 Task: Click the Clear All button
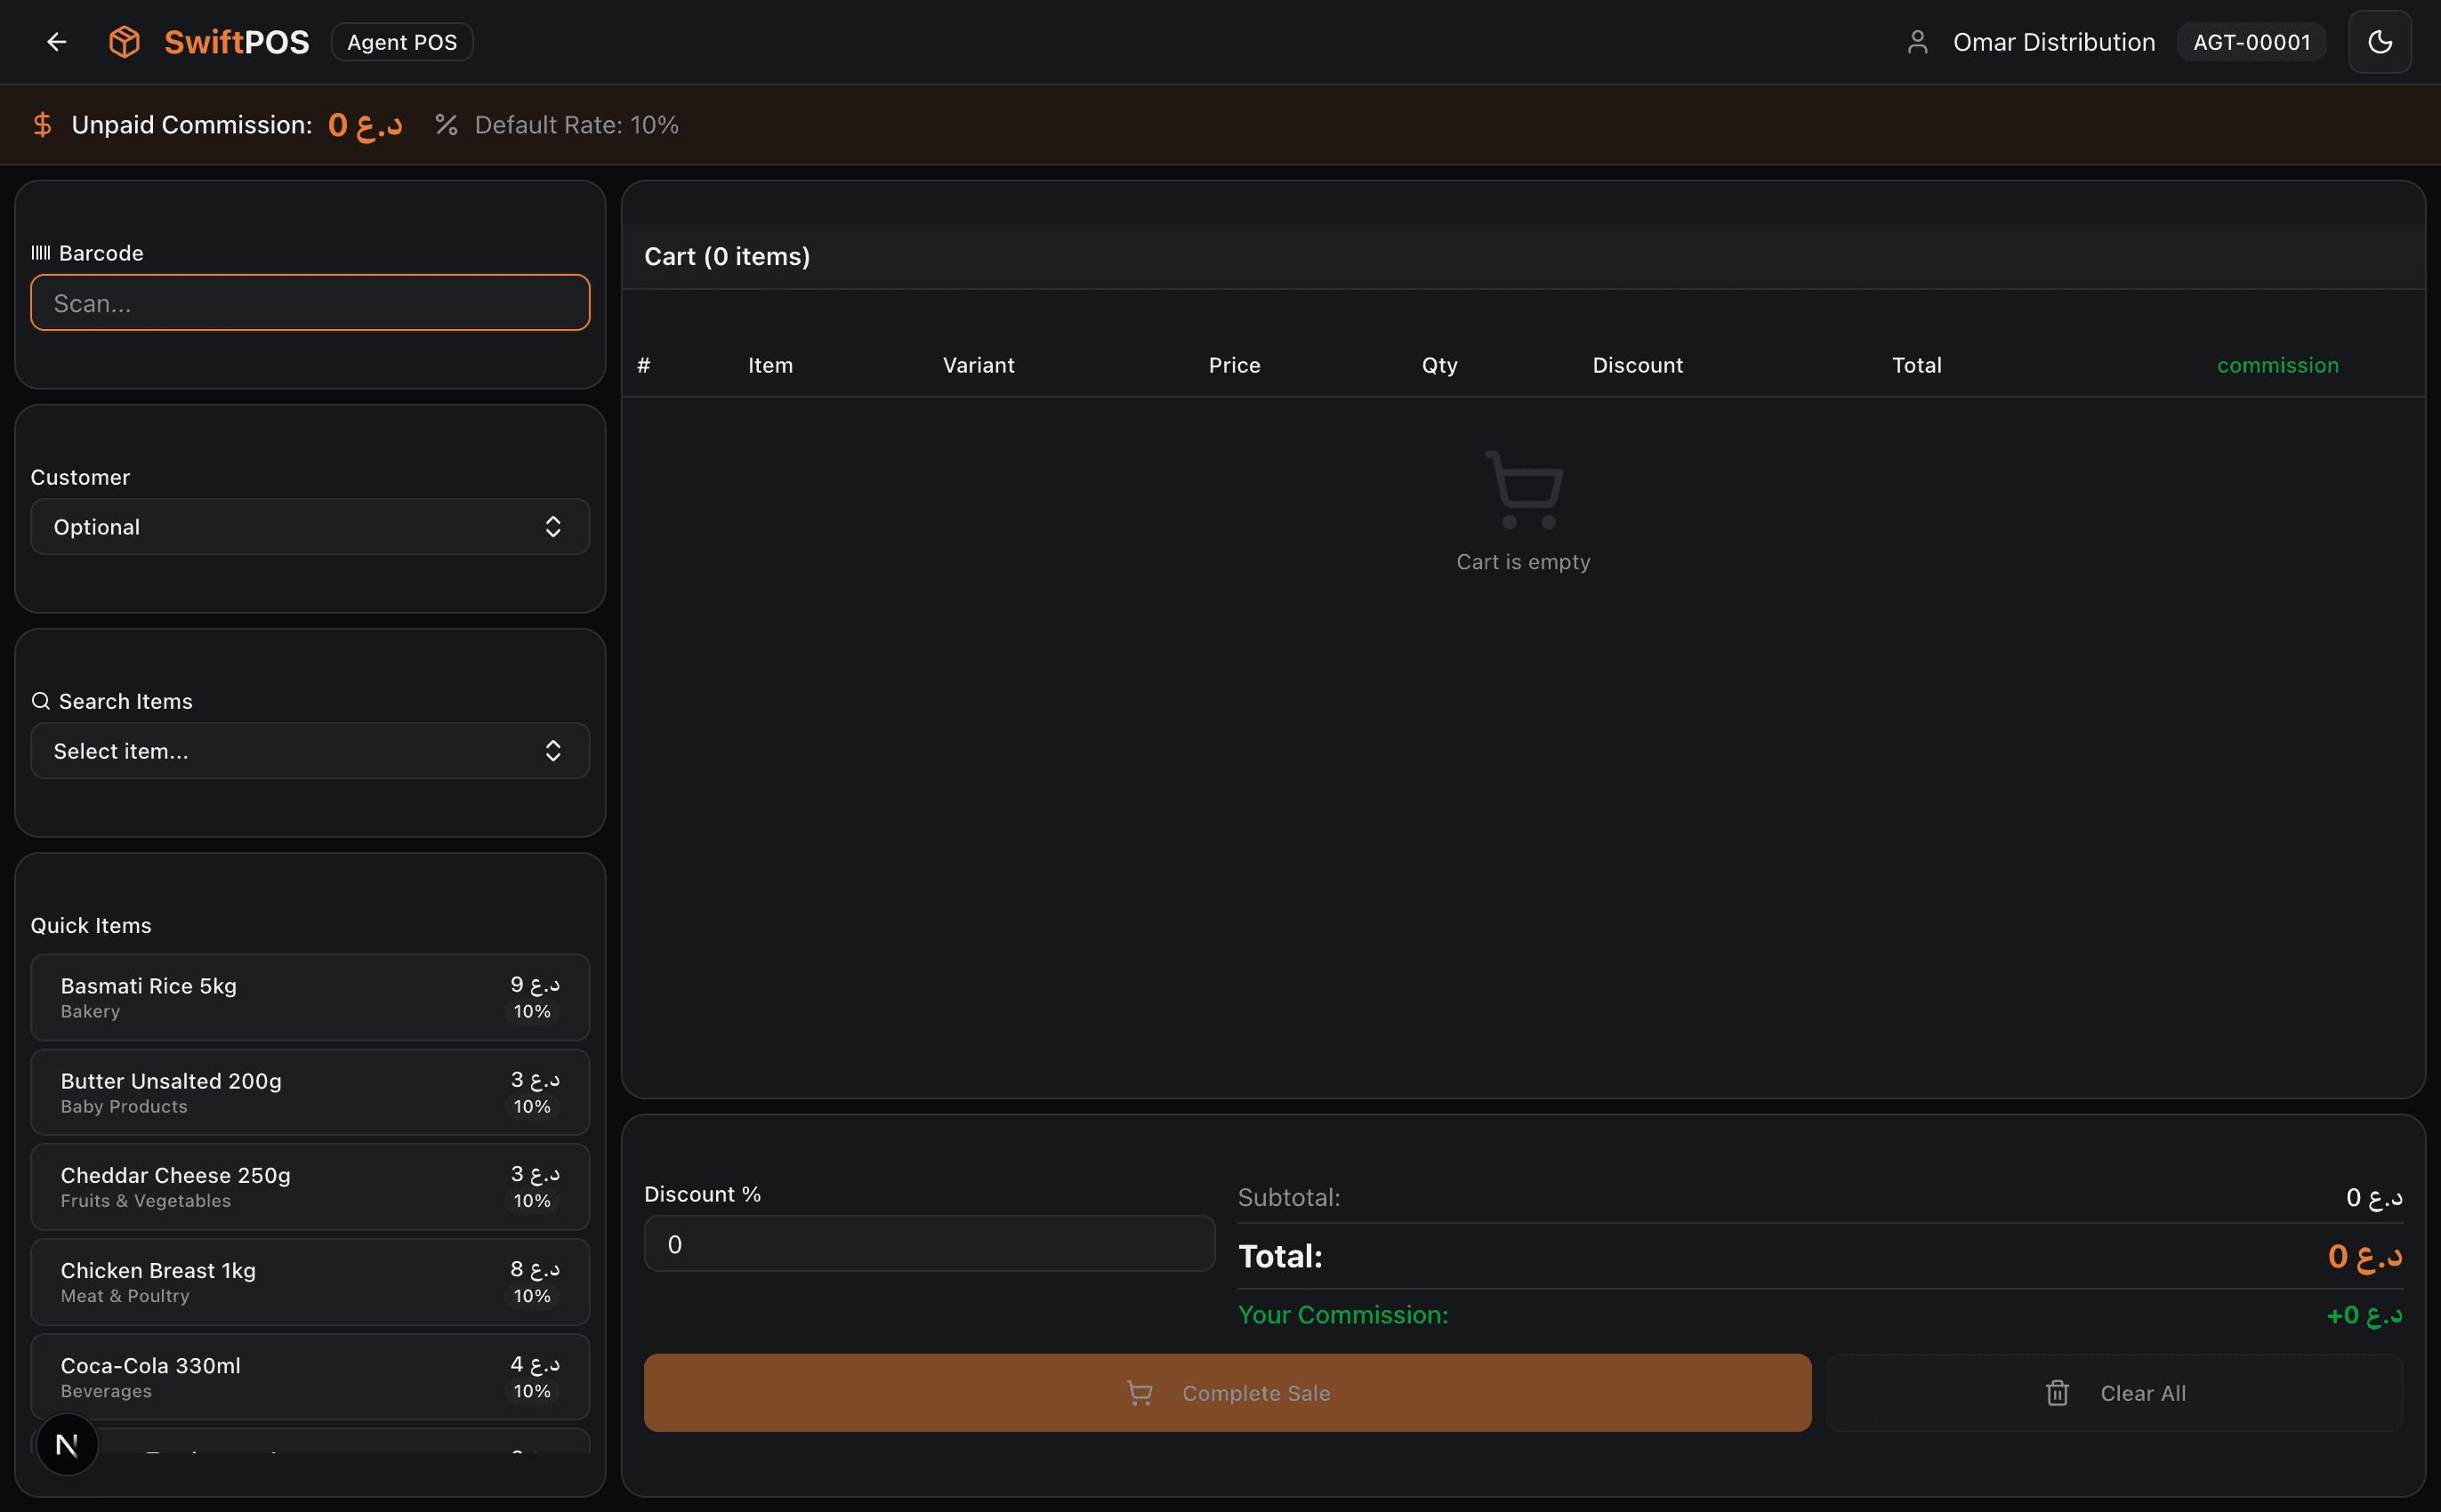pos(2114,1393)
